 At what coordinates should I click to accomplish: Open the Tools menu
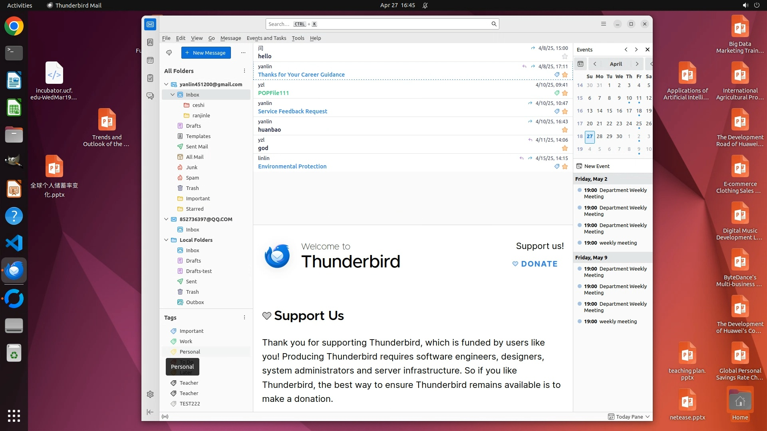click(x=298, y=38)
